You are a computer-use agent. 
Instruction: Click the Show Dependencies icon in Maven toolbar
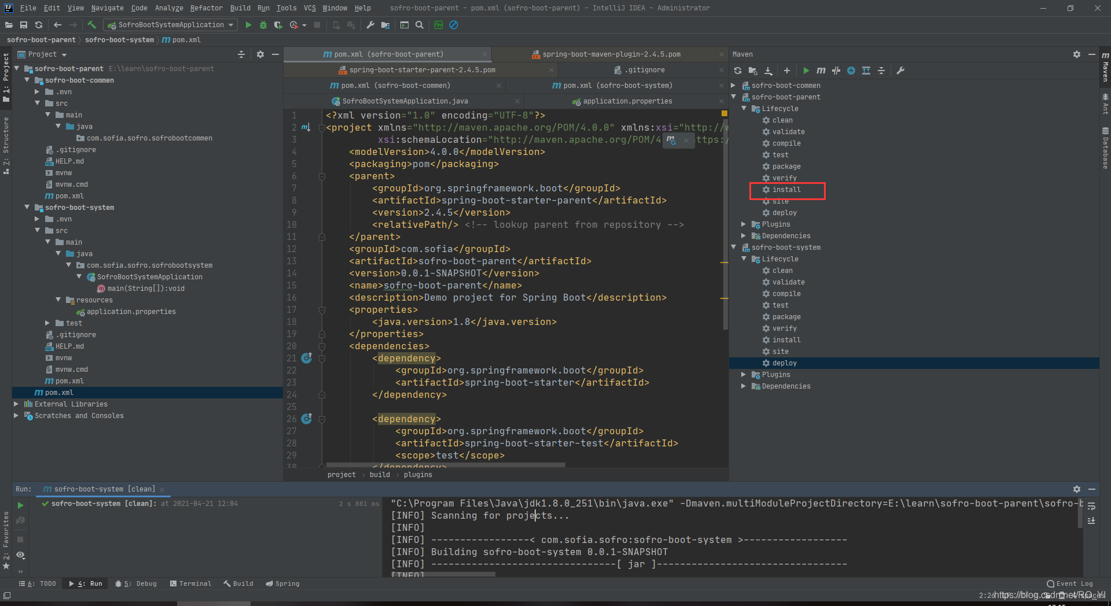(866, 71)
